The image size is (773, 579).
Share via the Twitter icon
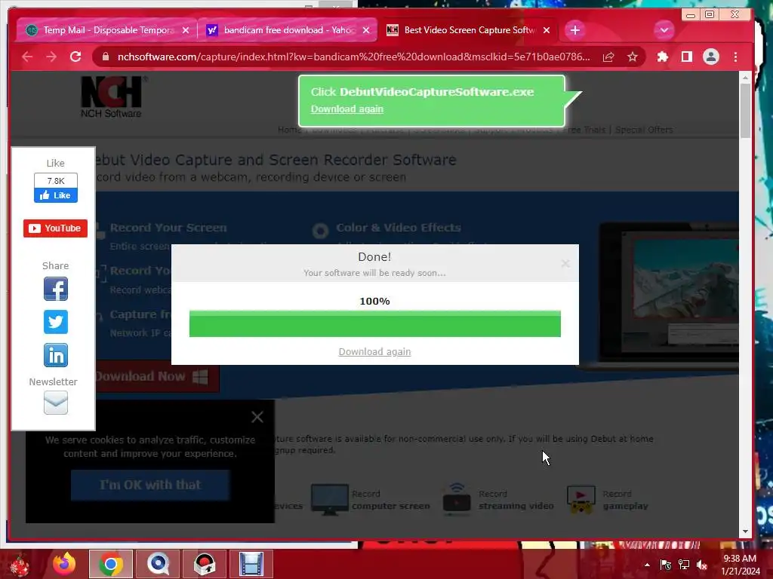pyautogui.click(x=56, y=322)
